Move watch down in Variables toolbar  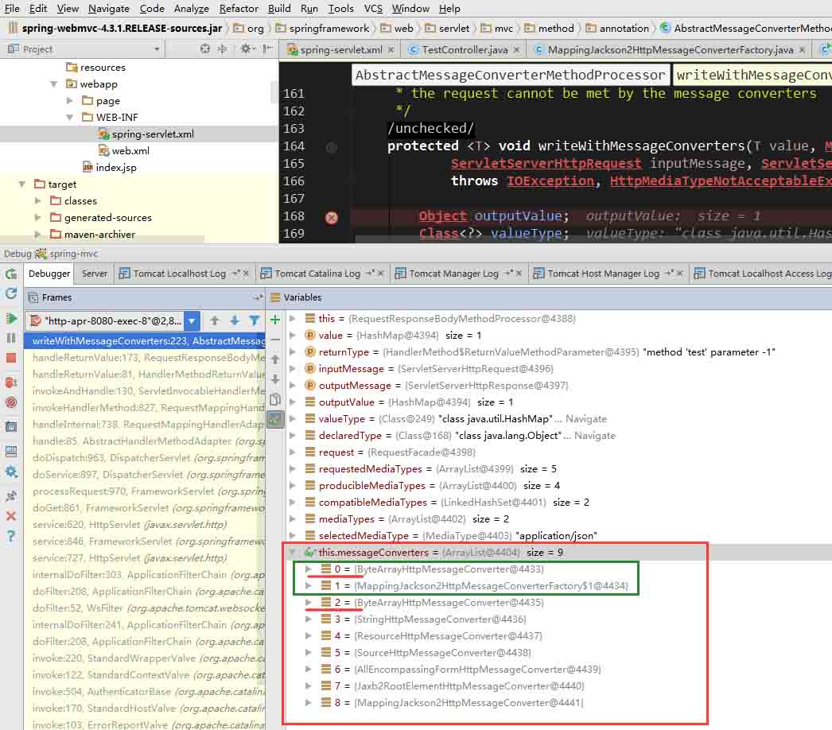(x=275, y=379)
